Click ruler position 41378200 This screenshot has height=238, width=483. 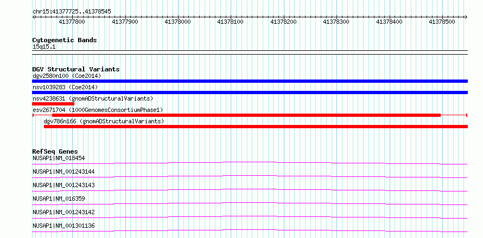[283, 22]
